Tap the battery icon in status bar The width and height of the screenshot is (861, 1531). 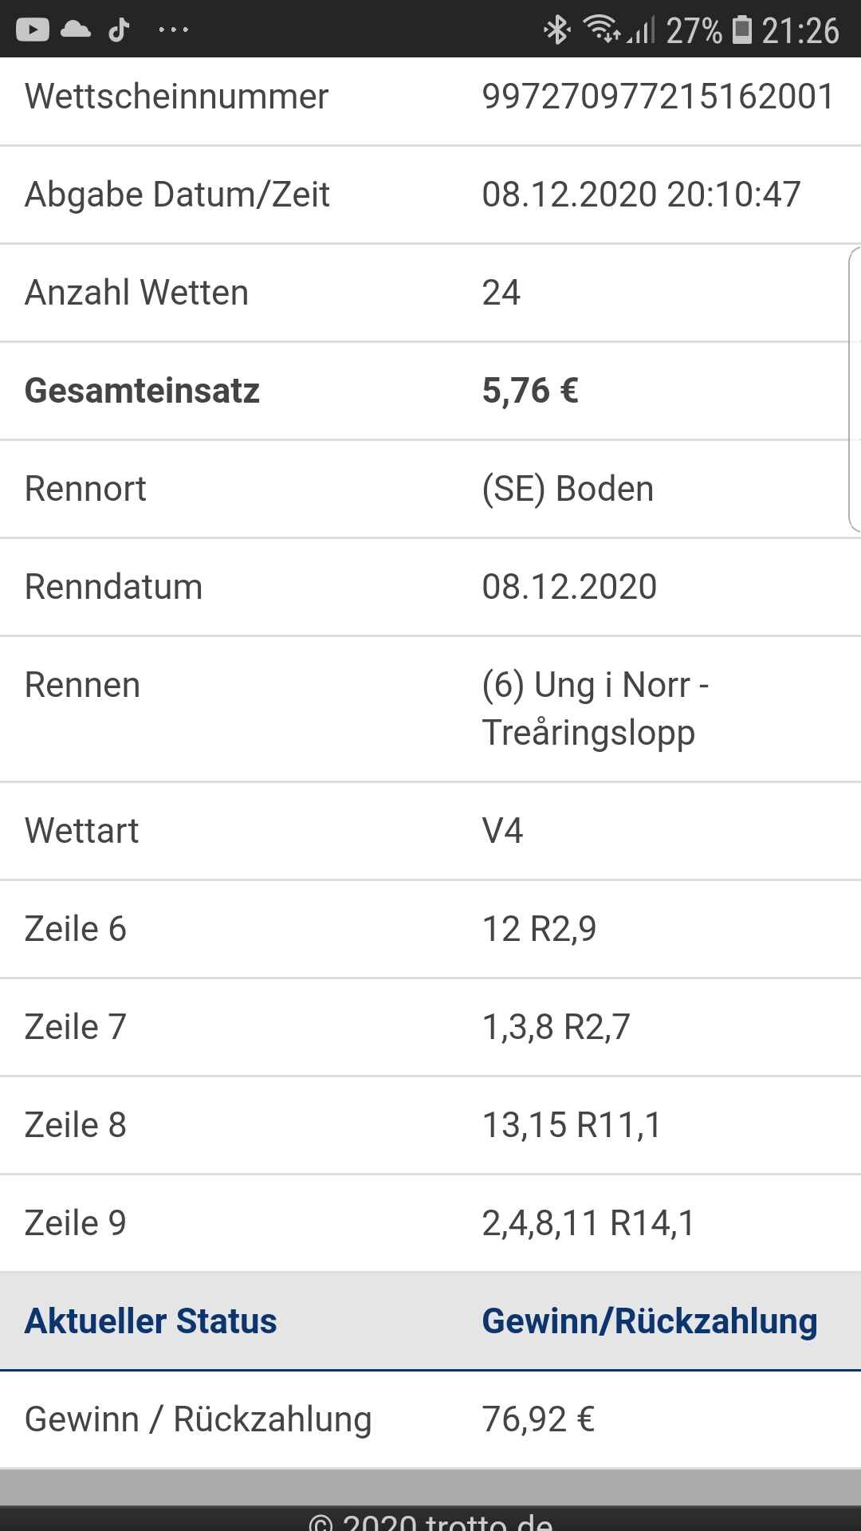click(742, 30)
